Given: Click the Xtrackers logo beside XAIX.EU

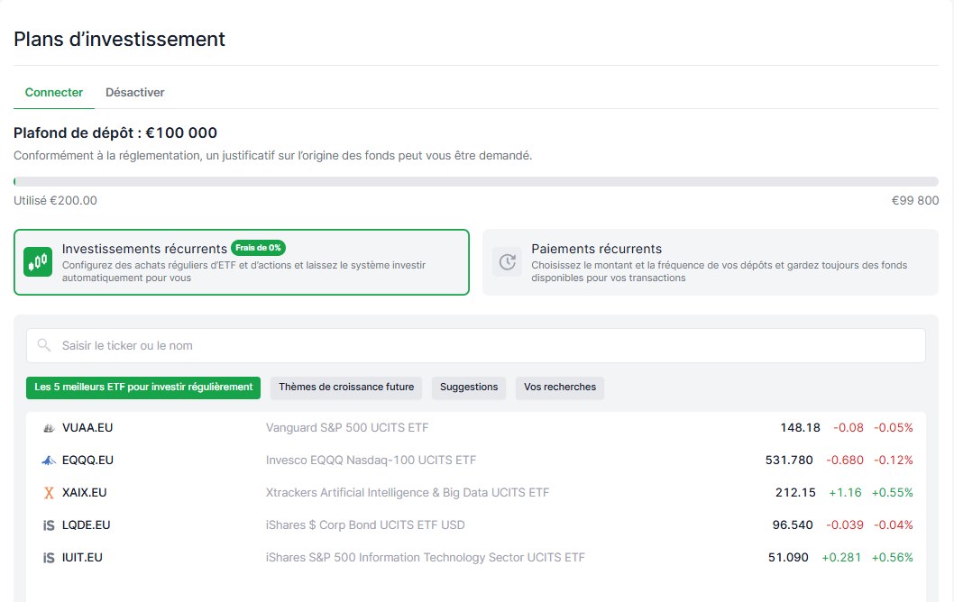Looking at the screenshot, I should tap(49, 493).
